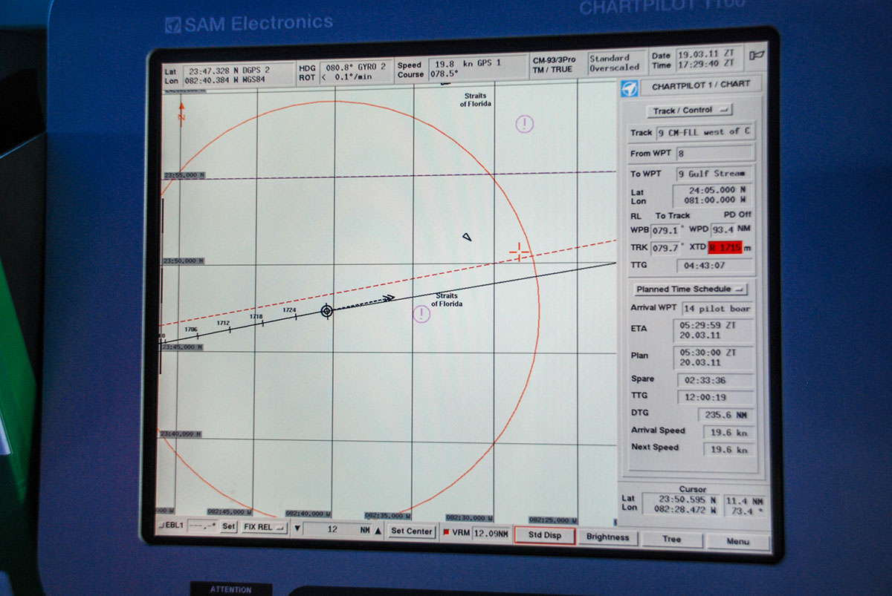Toggle Std Disp chart display mode
892x596 pixels.
(544, 536)
